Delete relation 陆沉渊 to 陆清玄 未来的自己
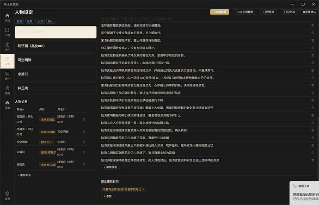Viewport: 319px width, 205px height. [84, 119]
